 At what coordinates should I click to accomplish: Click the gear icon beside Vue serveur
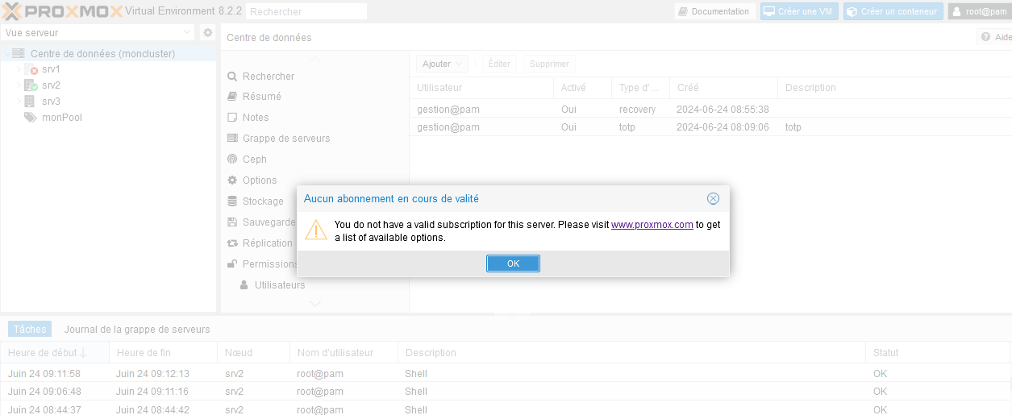(x=208, y=33)
